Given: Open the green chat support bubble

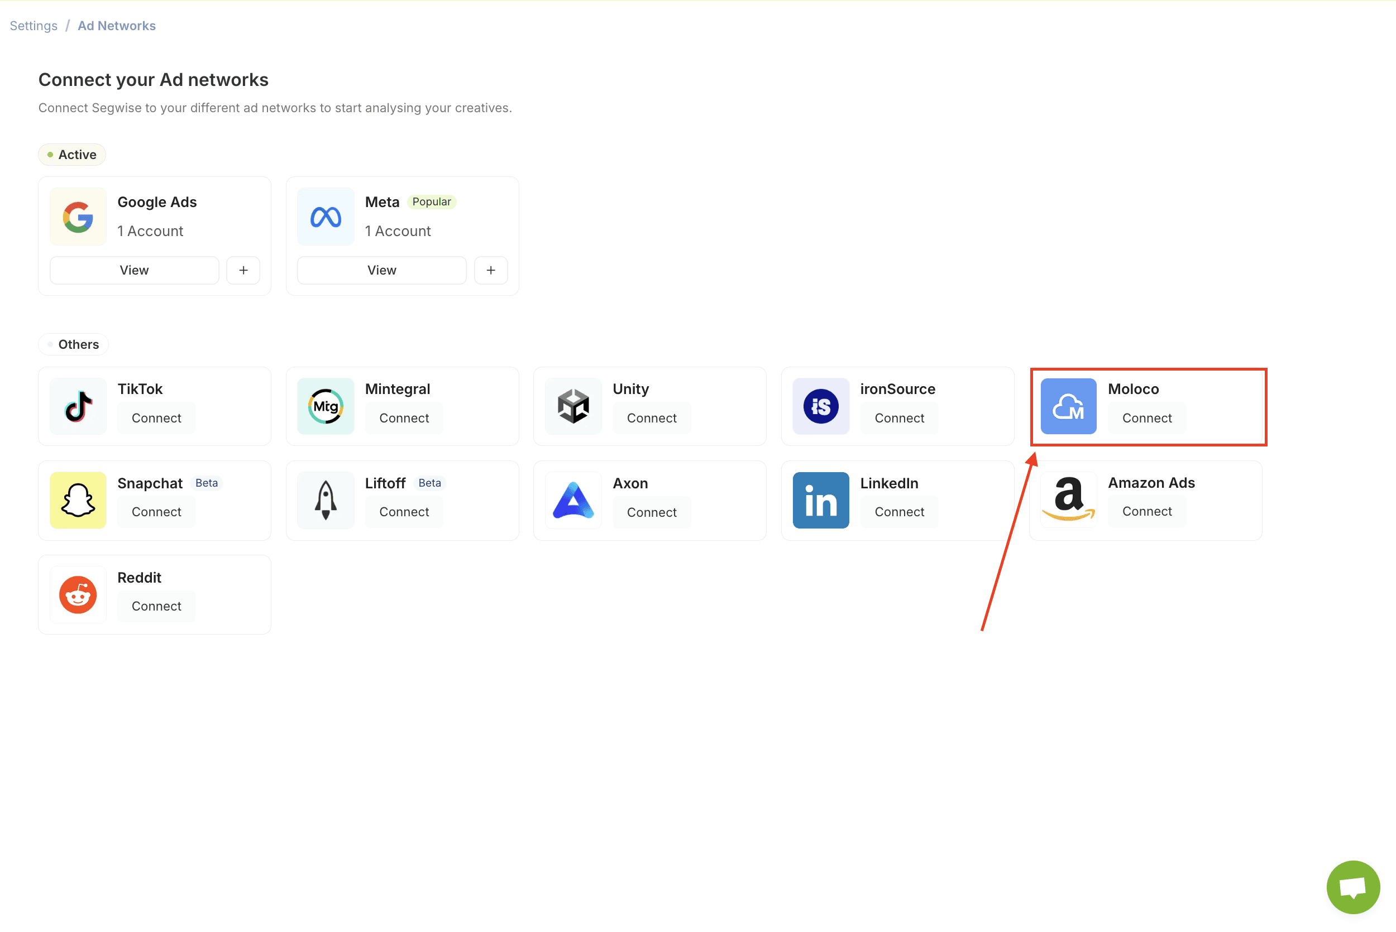Looking at the screenshot, I should click(x=1352, y=887).
